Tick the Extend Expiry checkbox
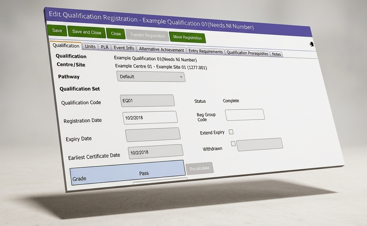 pyautogui.click(x=231, y=132)
